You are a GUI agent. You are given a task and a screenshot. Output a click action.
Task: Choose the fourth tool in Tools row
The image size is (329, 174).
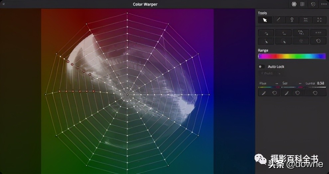click(x=305, y=20)
